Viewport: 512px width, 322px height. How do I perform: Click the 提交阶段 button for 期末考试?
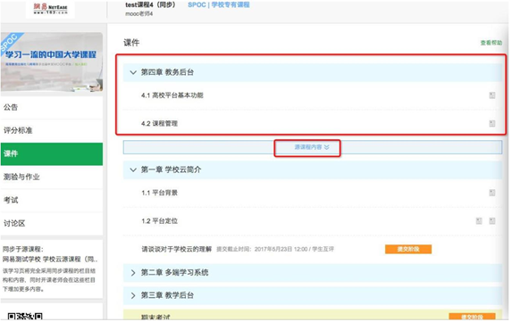[472, 317]
